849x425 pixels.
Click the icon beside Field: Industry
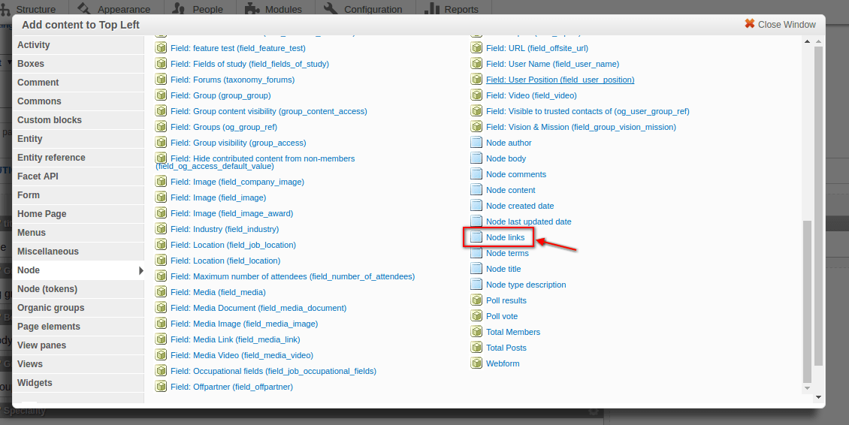(x=161, y=229)
